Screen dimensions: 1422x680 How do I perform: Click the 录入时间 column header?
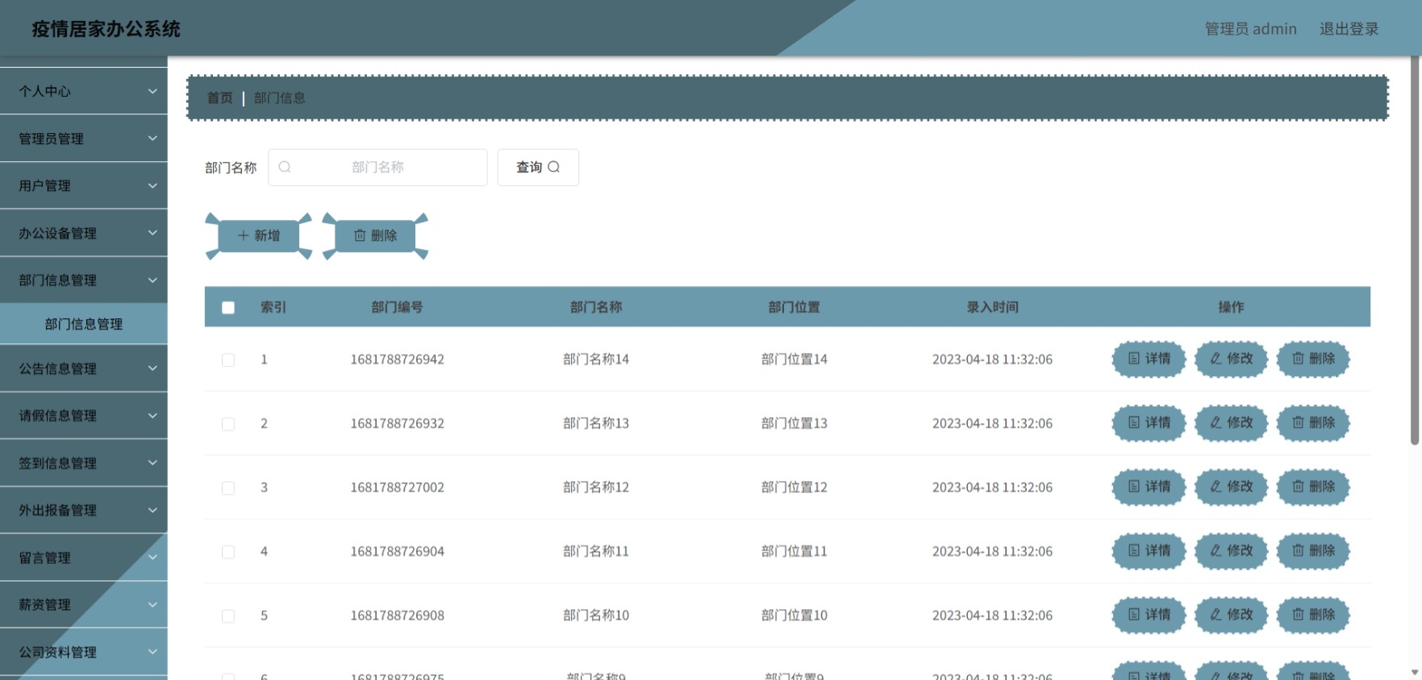pyautogui.click(x=992, y=307)
